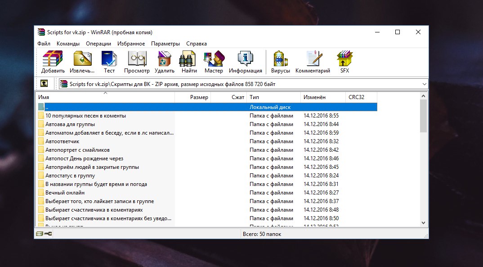Select "Автоответчик" folder name
Screen dimensions: 483x267
63,141
